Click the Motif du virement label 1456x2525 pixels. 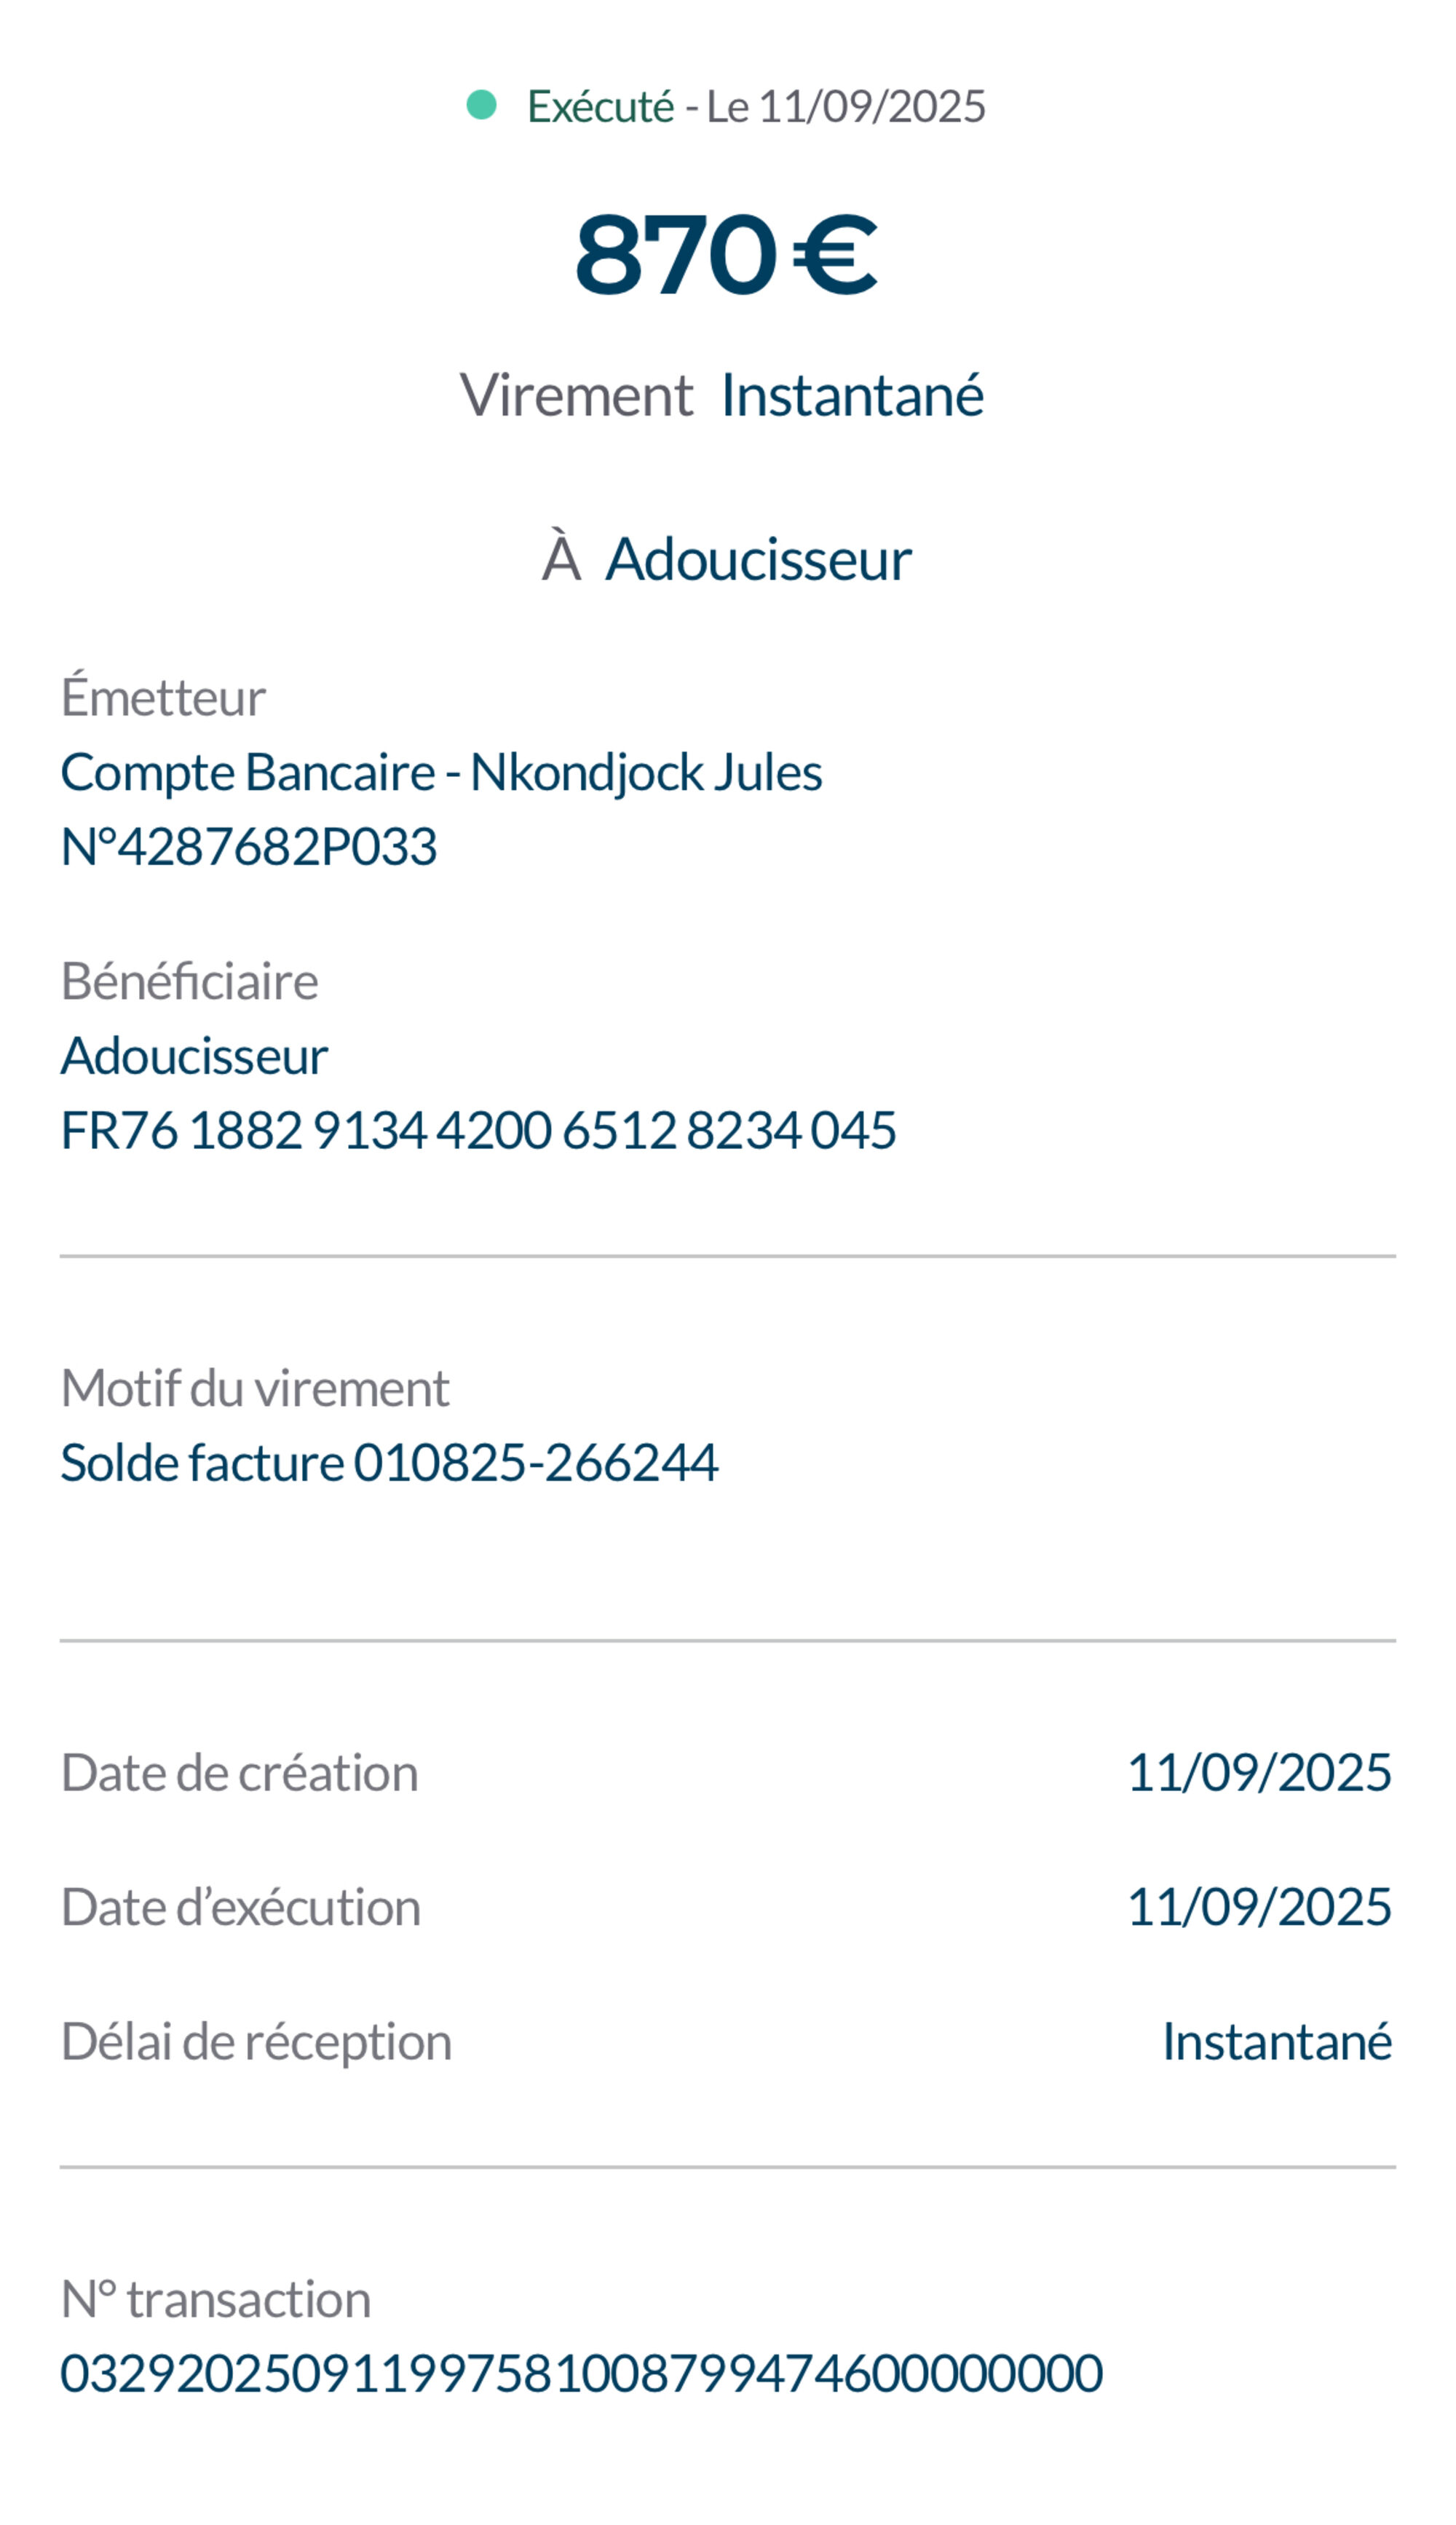[x=255, y=1388]
